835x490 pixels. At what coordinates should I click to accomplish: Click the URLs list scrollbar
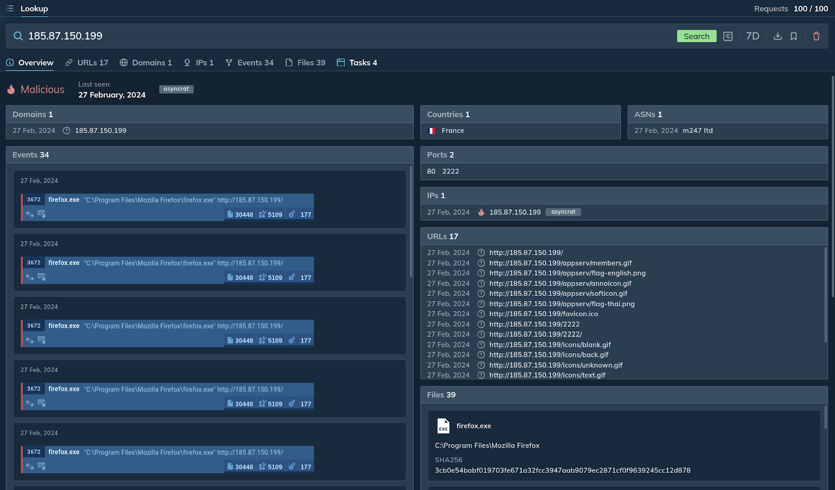point(825,295)
